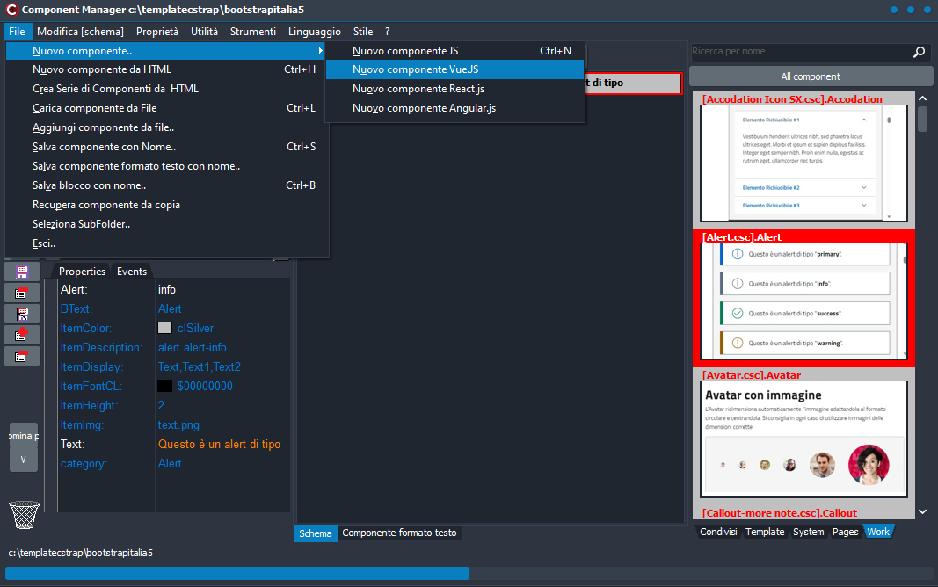Select Crea Serie di Componenti da HTML
This screenshot has width=938, height=587.
point(167,89)
